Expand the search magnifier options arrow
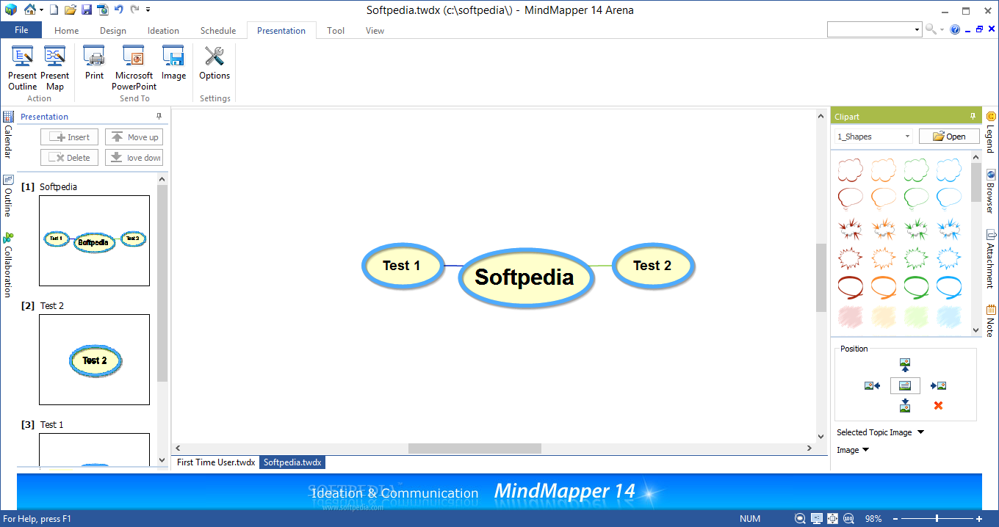999x527 pixels. click(942, 30)
